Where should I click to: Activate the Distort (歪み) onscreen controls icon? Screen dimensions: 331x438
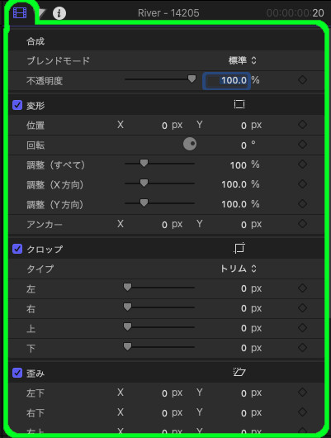(239, 372)
